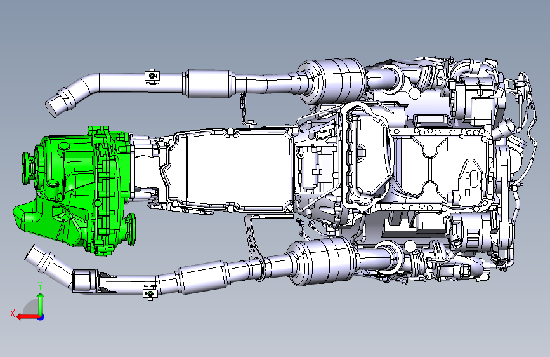
Task: Select the hanger clamp on upper exhaust pipe
Action: [x=152, y=76]
